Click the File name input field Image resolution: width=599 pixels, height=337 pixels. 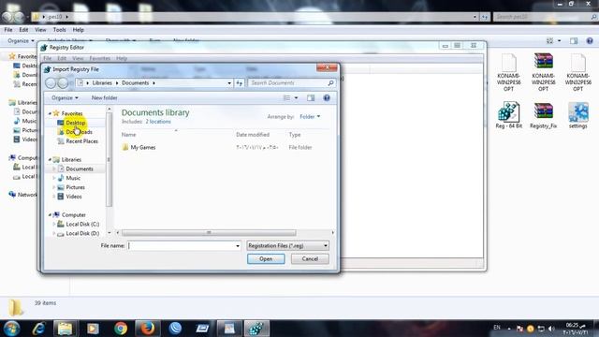(x=181, y=245)
